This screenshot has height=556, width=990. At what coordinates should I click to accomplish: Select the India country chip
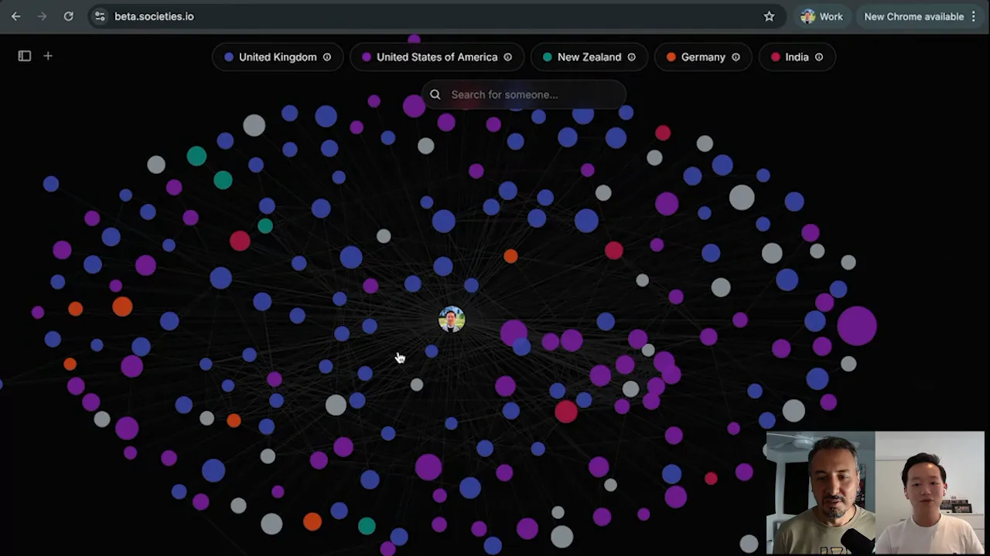[x=797, y=56]
